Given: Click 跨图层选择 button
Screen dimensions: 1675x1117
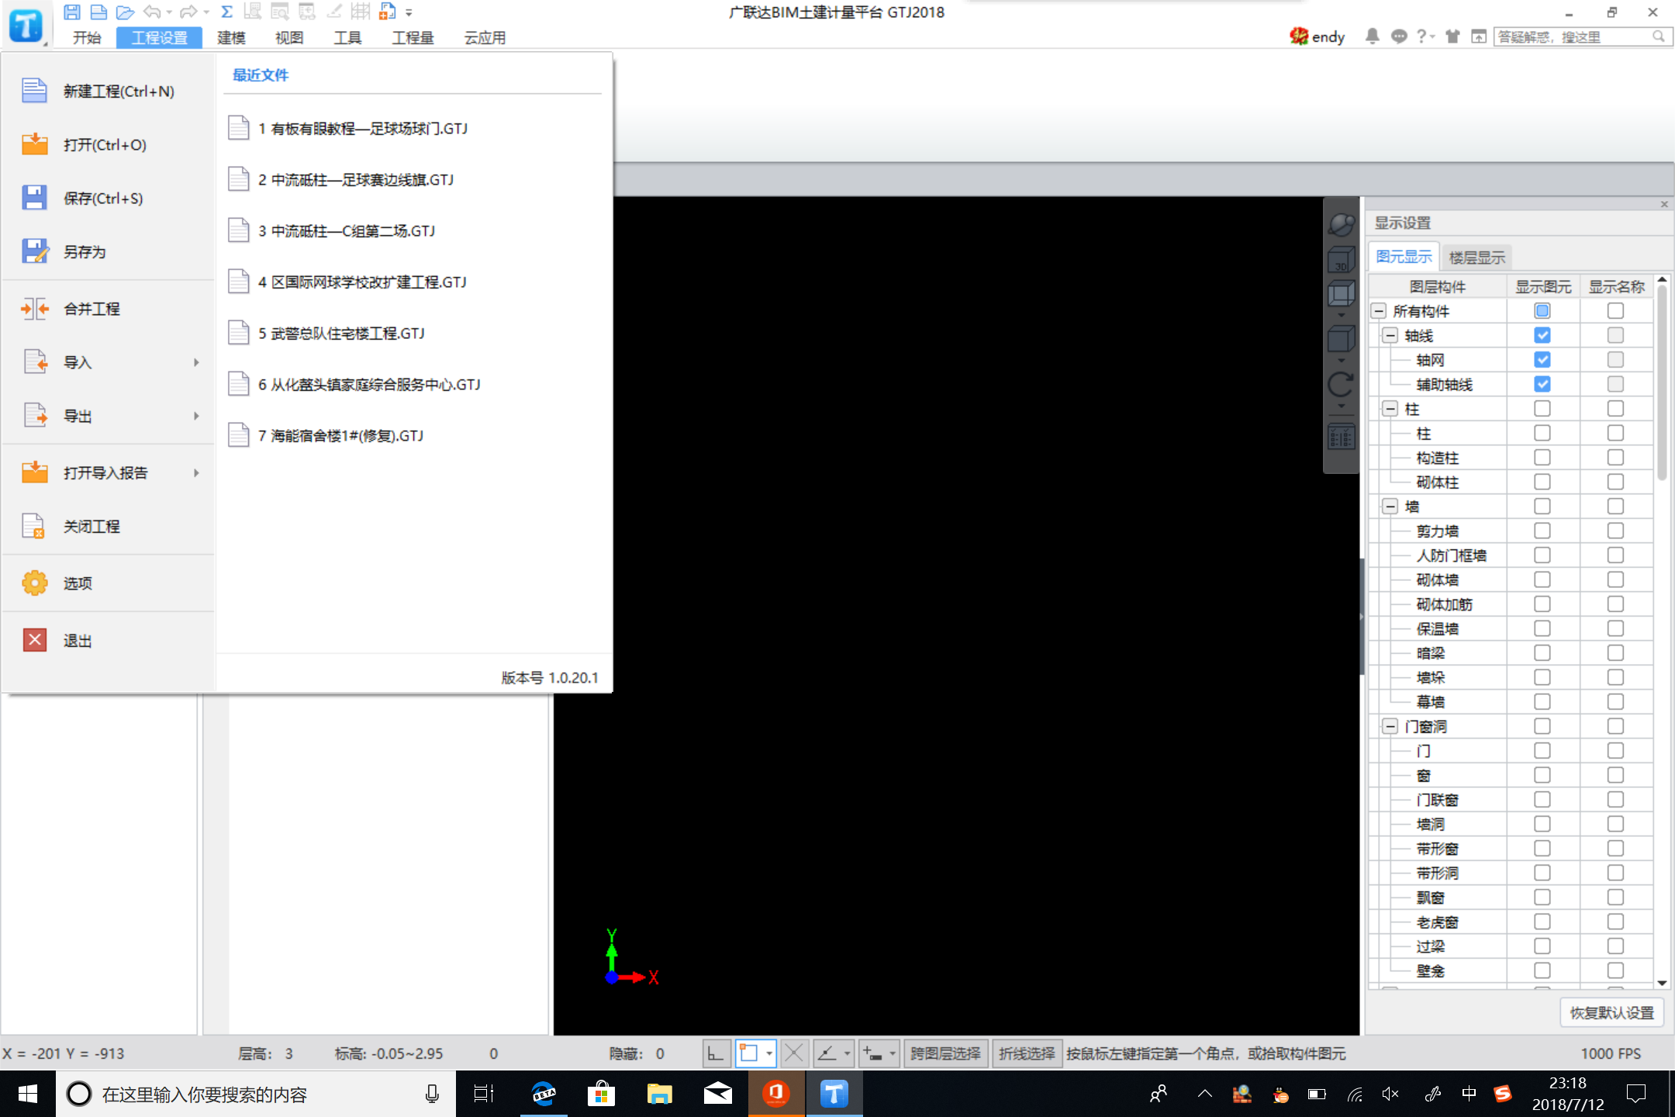Looking at the screenshot, I should point(945,1053).
